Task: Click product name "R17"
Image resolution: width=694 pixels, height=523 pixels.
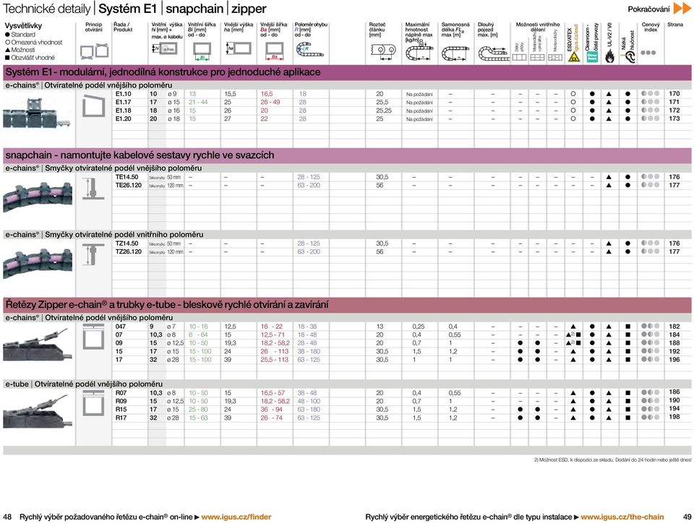Action: 121,418
